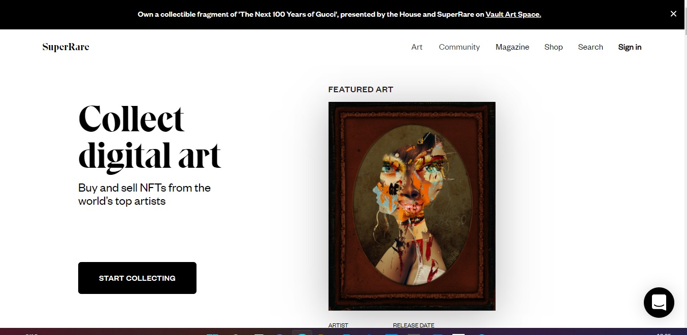
Task: Click the SuperRare logo
Action: (x=66, y=47)
